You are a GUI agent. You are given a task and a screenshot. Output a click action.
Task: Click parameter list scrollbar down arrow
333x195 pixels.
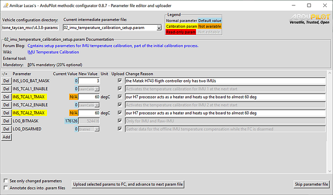click(329, 171)
